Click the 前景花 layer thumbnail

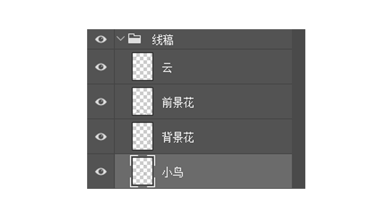pyautogui.click(x=142, y=102)
